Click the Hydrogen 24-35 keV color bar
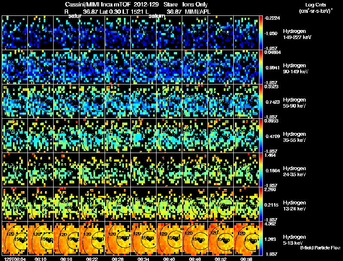The image size is (343, 261). tap(261, 170)
